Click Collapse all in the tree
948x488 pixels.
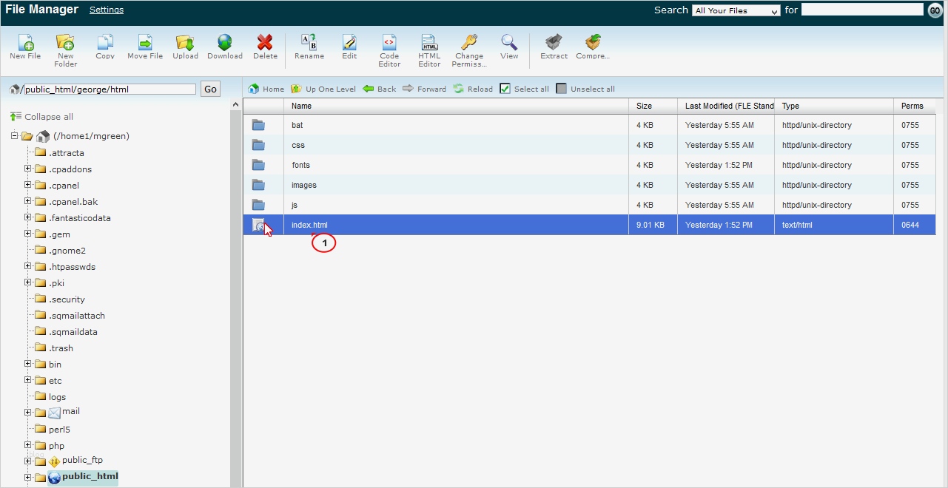[42, 116]
